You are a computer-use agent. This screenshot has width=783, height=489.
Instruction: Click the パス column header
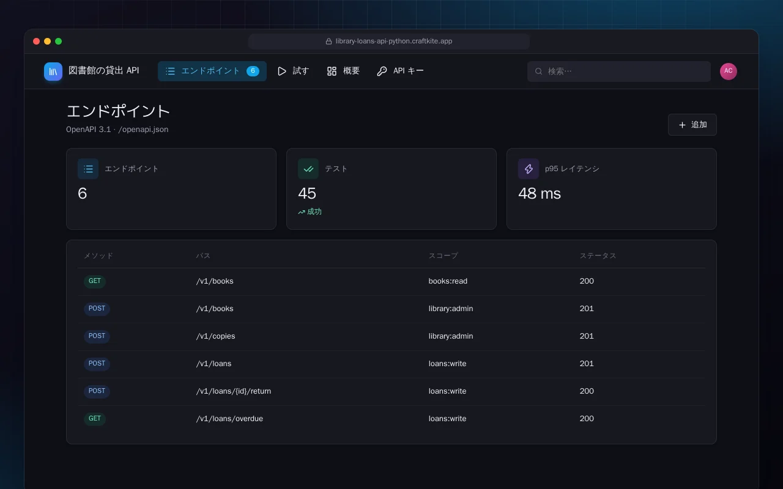click(203, 256)
